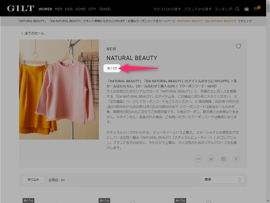Screen dimensions: 270x203
Task: Click the 残り3日 remaining days label
Action: pyautogui.click(x=112, y=68)
